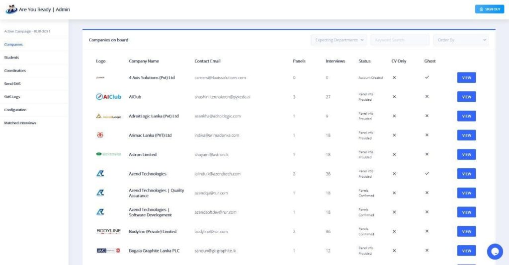509x265 pixels.
Task: View Arimac Lanka (PVT) Ltd details
Action: 466,135
